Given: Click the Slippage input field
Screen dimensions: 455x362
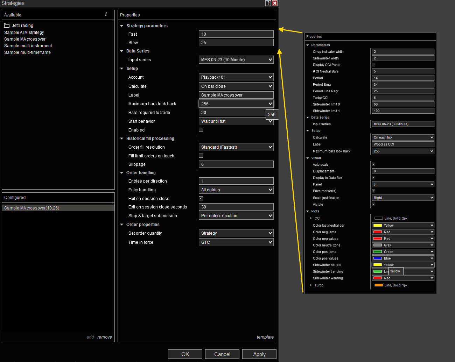Looking at the screenshot, I should (236, 164).
